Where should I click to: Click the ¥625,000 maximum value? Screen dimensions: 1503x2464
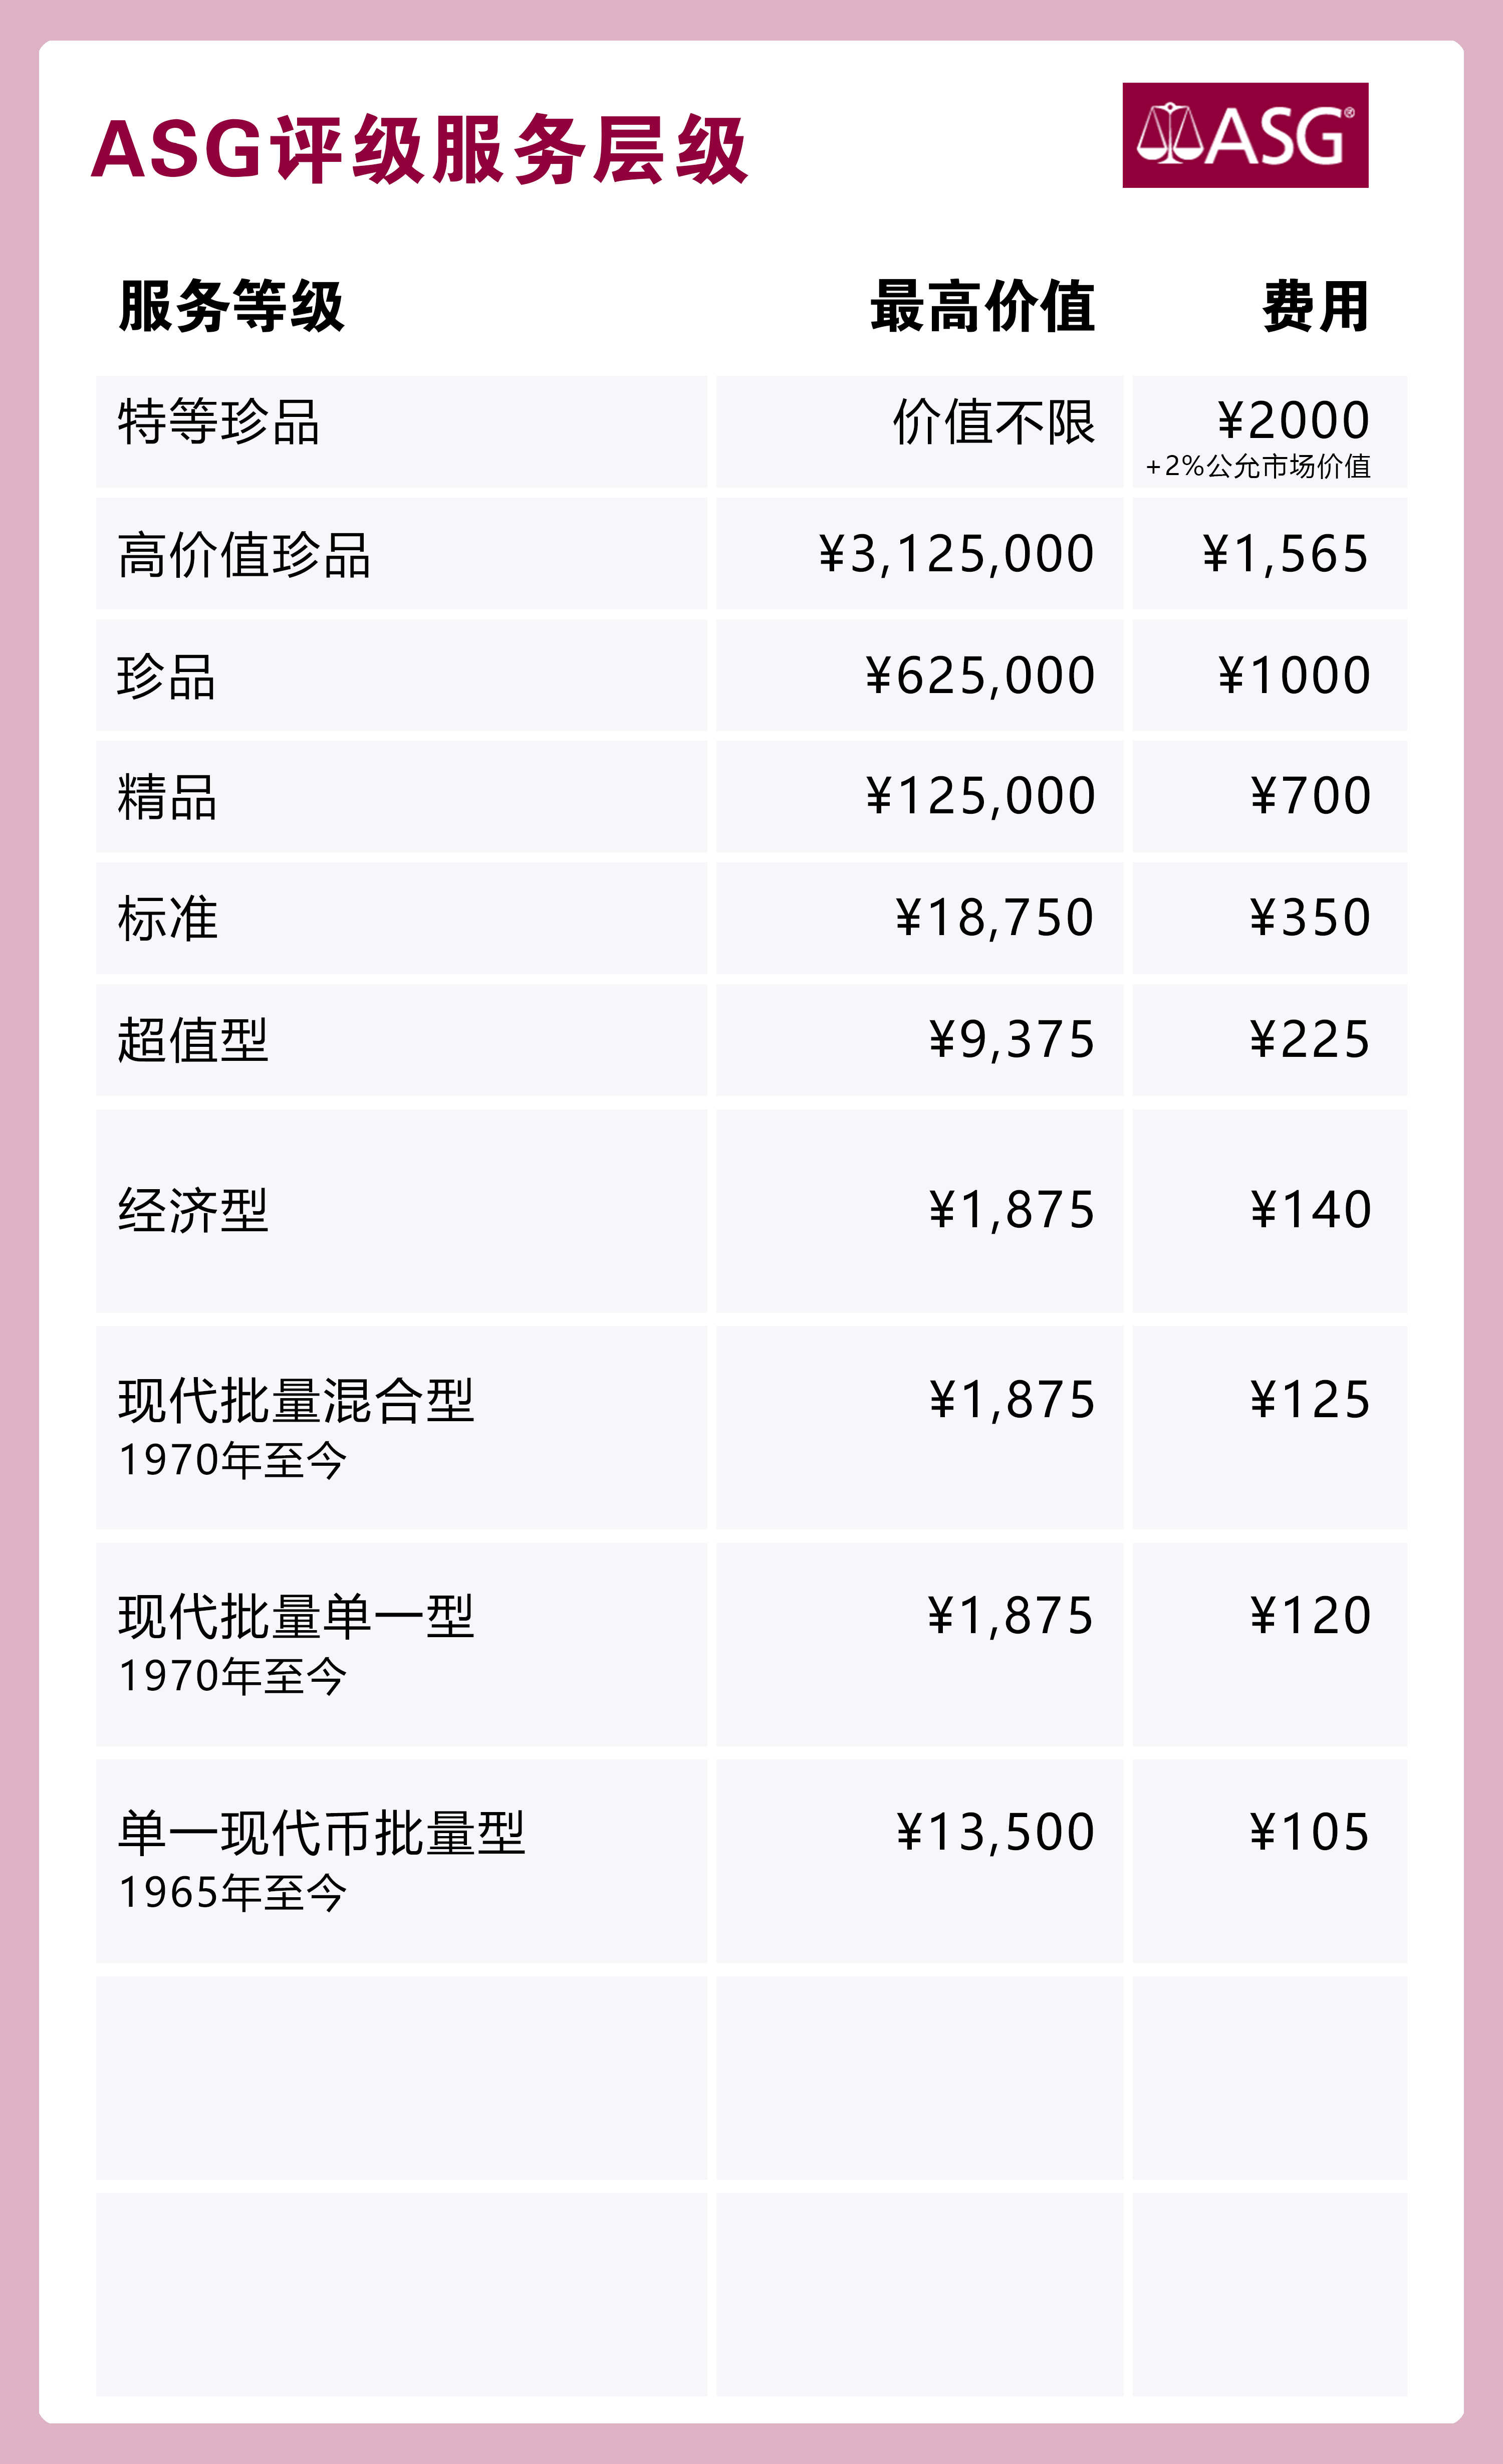tap(980, 676)
